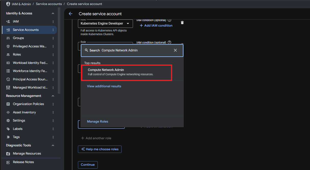Open the Roles three-dot menu
The image size is (310, 170).
pyautogui.click(x=53, y=55)
